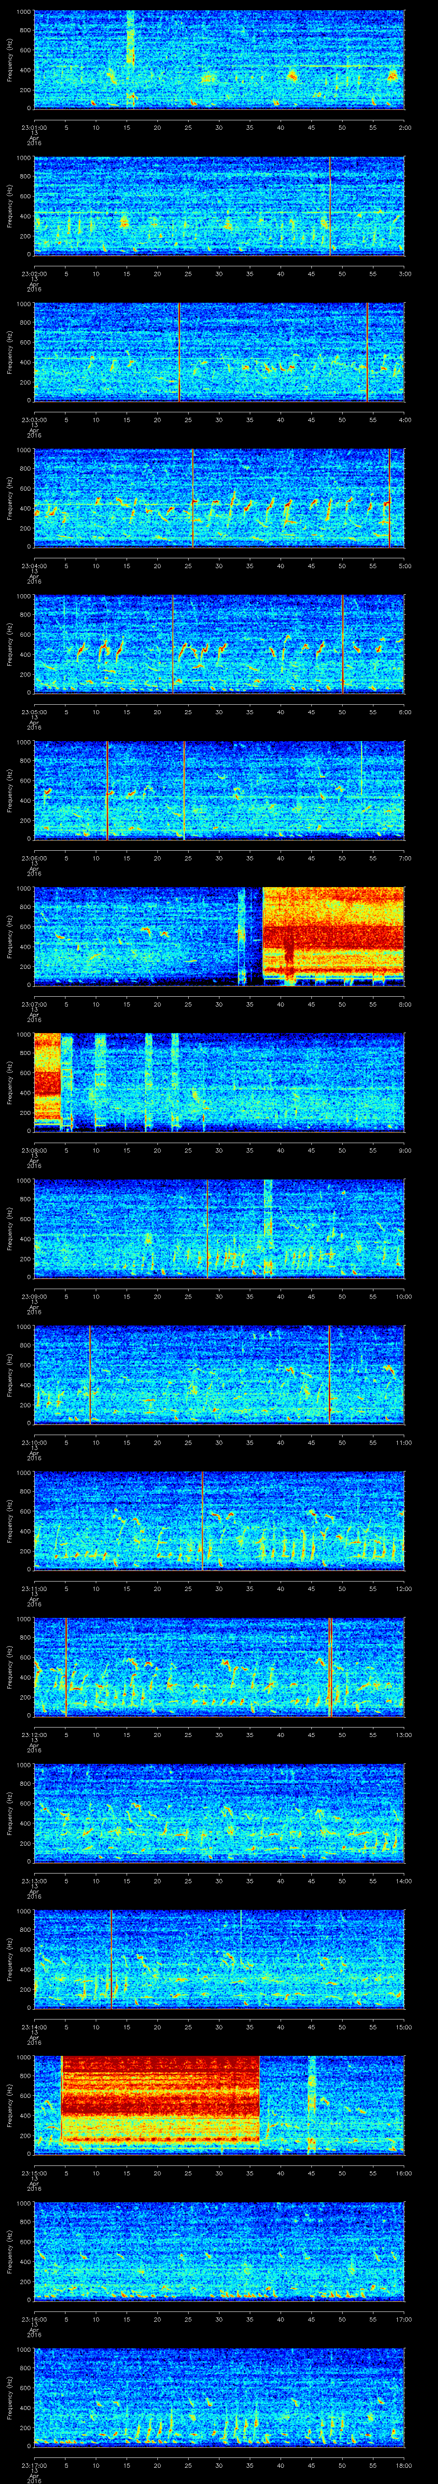
Task: Click the "4:00" end time label
Action: [405, 420]
